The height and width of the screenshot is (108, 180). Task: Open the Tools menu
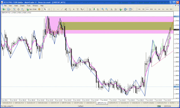click(x=29, y=6)
